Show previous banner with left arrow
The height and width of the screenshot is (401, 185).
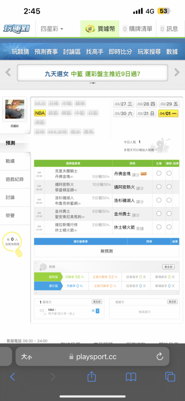pos(8,72)
